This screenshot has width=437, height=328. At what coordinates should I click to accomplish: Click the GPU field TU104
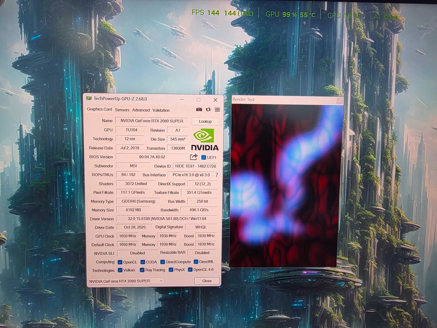click(131, 130)
